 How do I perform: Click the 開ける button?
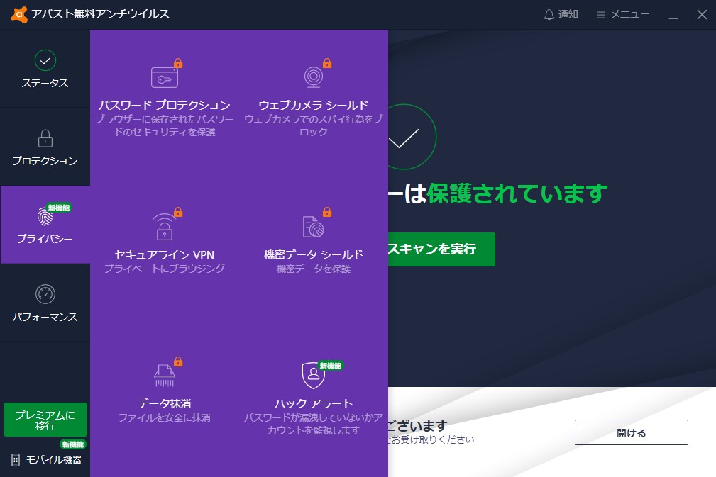[630, 432]
